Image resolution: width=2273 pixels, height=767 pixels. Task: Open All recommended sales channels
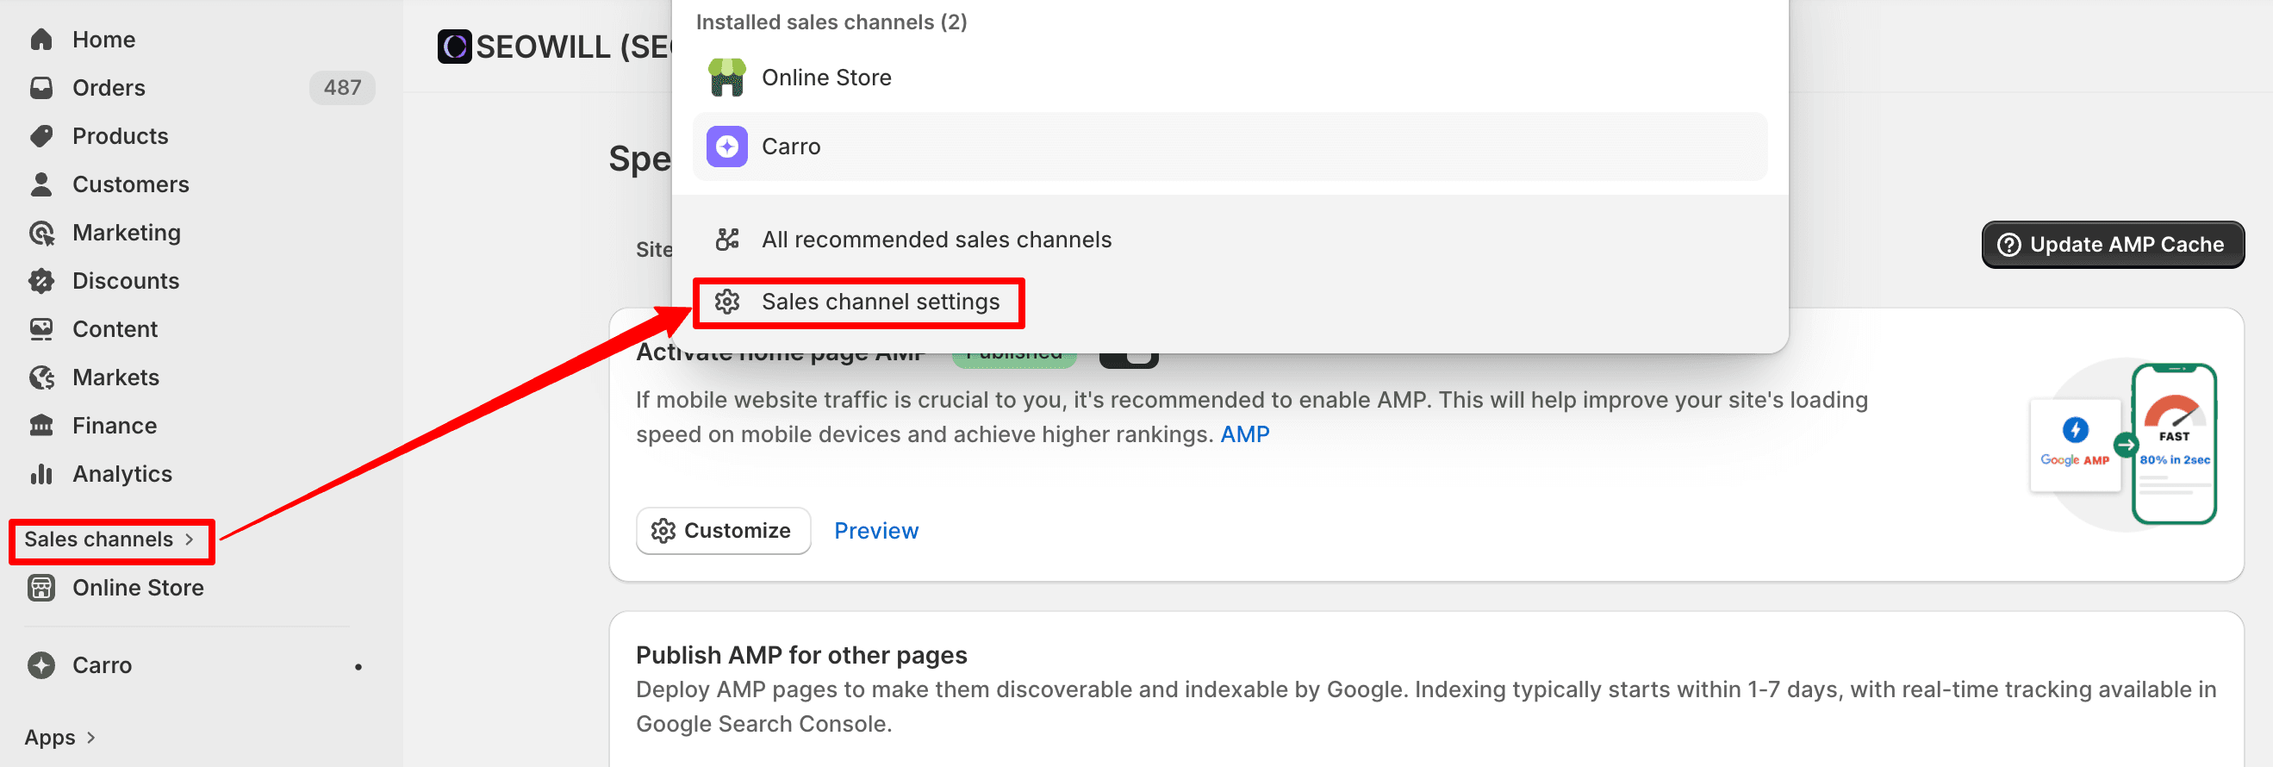click(936, 240)
